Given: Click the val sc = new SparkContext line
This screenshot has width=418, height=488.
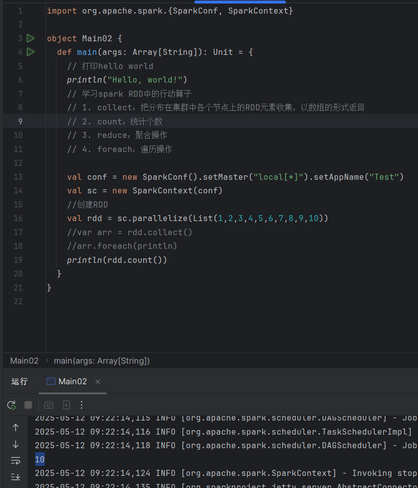Looking at the screenshot, I should (145, 190).
